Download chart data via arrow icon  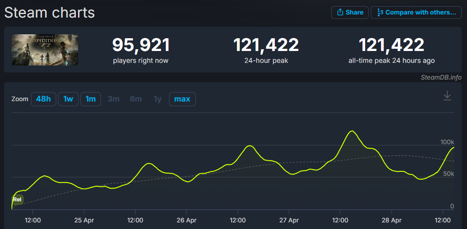(447, 96)
